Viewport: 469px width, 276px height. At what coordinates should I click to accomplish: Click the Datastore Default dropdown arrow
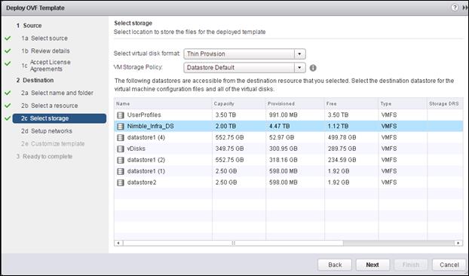tap(299, 68)
